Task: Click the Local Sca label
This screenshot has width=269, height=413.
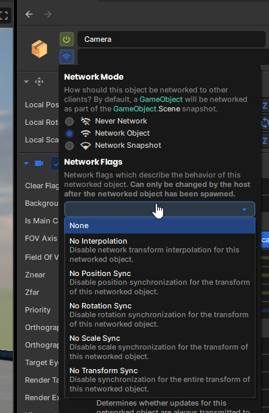Action: 42,140
